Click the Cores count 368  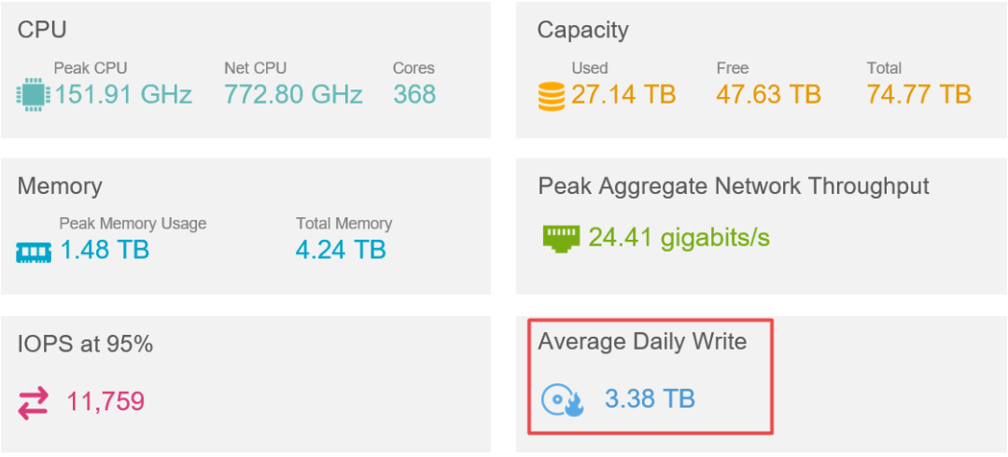coord(414,94)
